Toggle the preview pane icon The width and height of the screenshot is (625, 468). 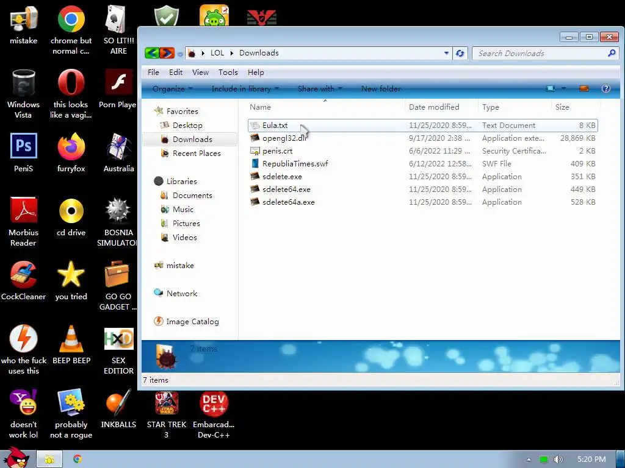[584, 88]
